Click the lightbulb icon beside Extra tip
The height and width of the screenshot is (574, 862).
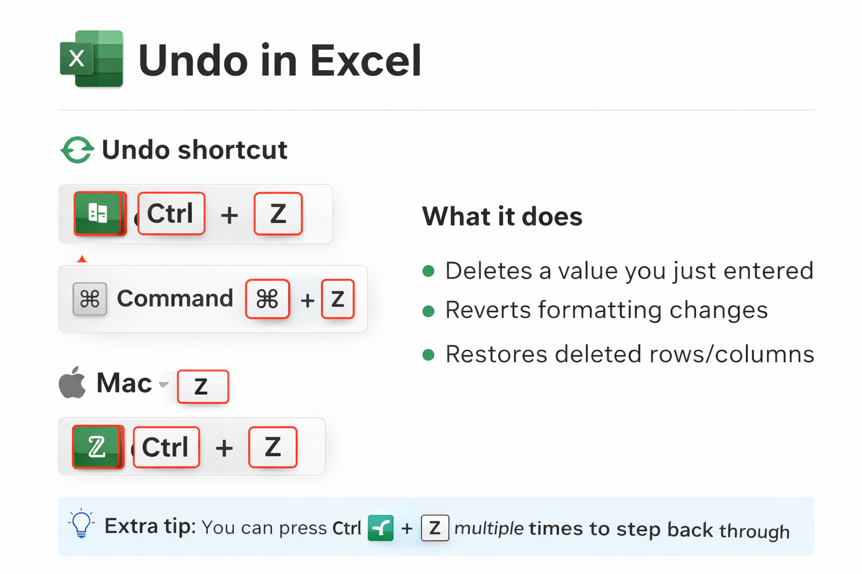[81, 524]
